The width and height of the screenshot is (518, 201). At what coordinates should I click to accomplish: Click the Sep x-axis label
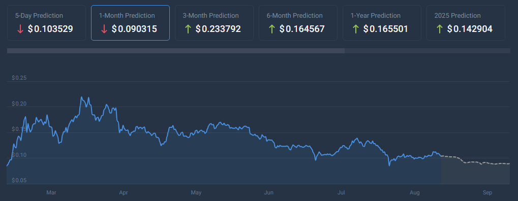487,192
